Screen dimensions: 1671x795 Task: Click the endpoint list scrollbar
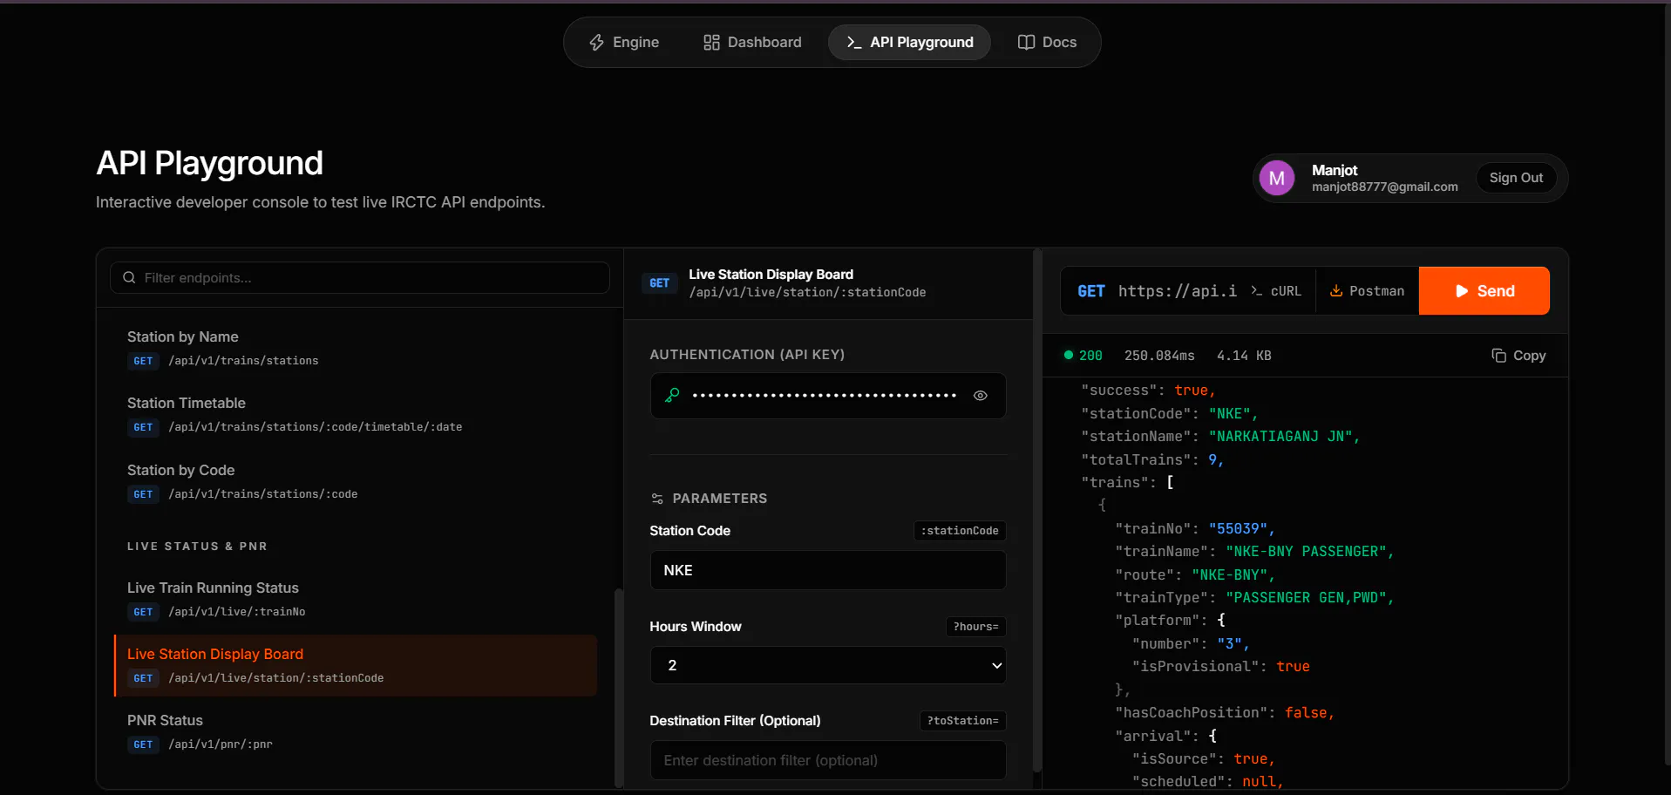click(x=619, y=689)
